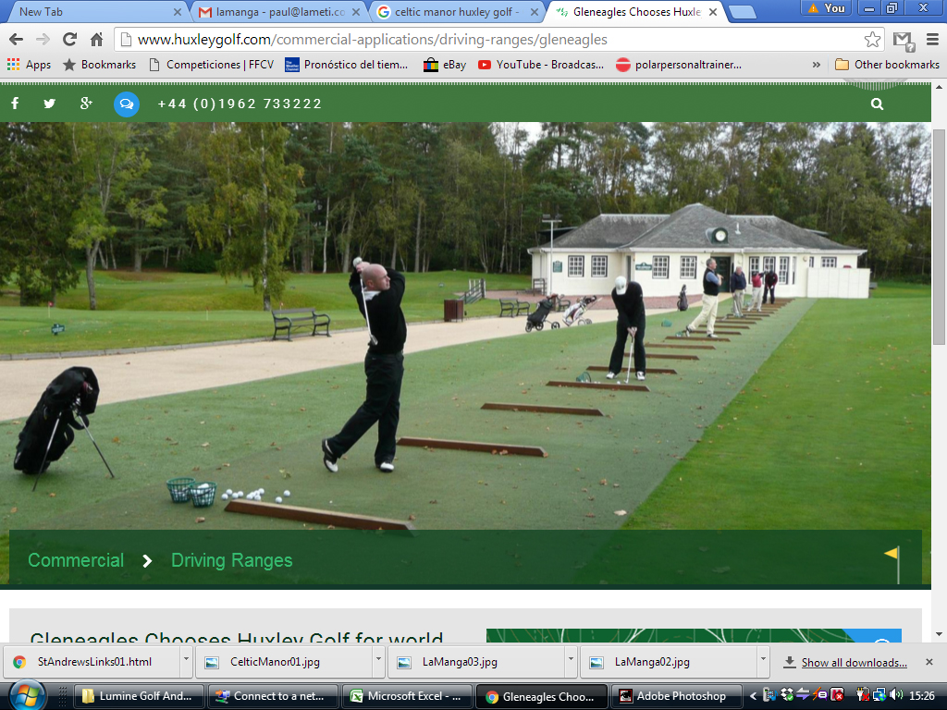This screenshot has height=710, width=947.
Task: Go to the browser home page
Action: coord(96,40)
